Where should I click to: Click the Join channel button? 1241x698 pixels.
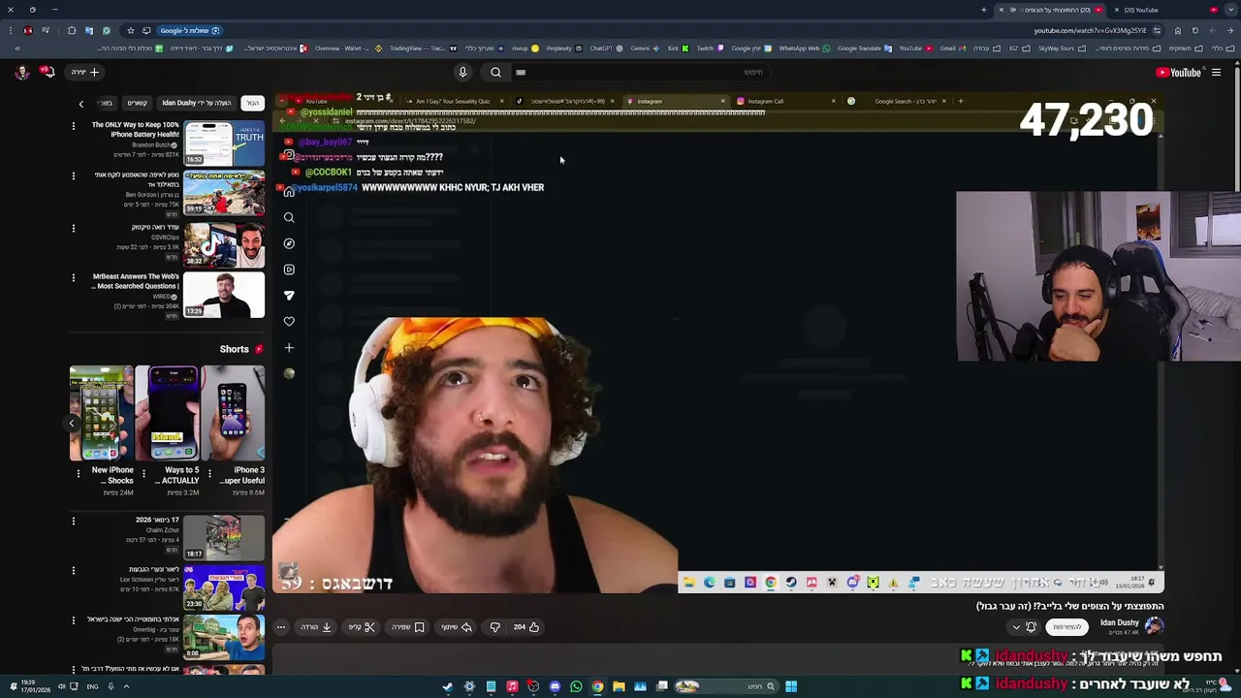point(1067,627)
